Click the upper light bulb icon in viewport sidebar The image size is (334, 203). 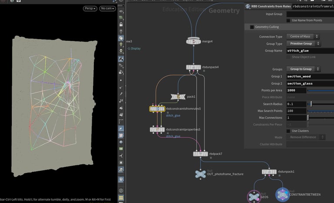point(121,45)
